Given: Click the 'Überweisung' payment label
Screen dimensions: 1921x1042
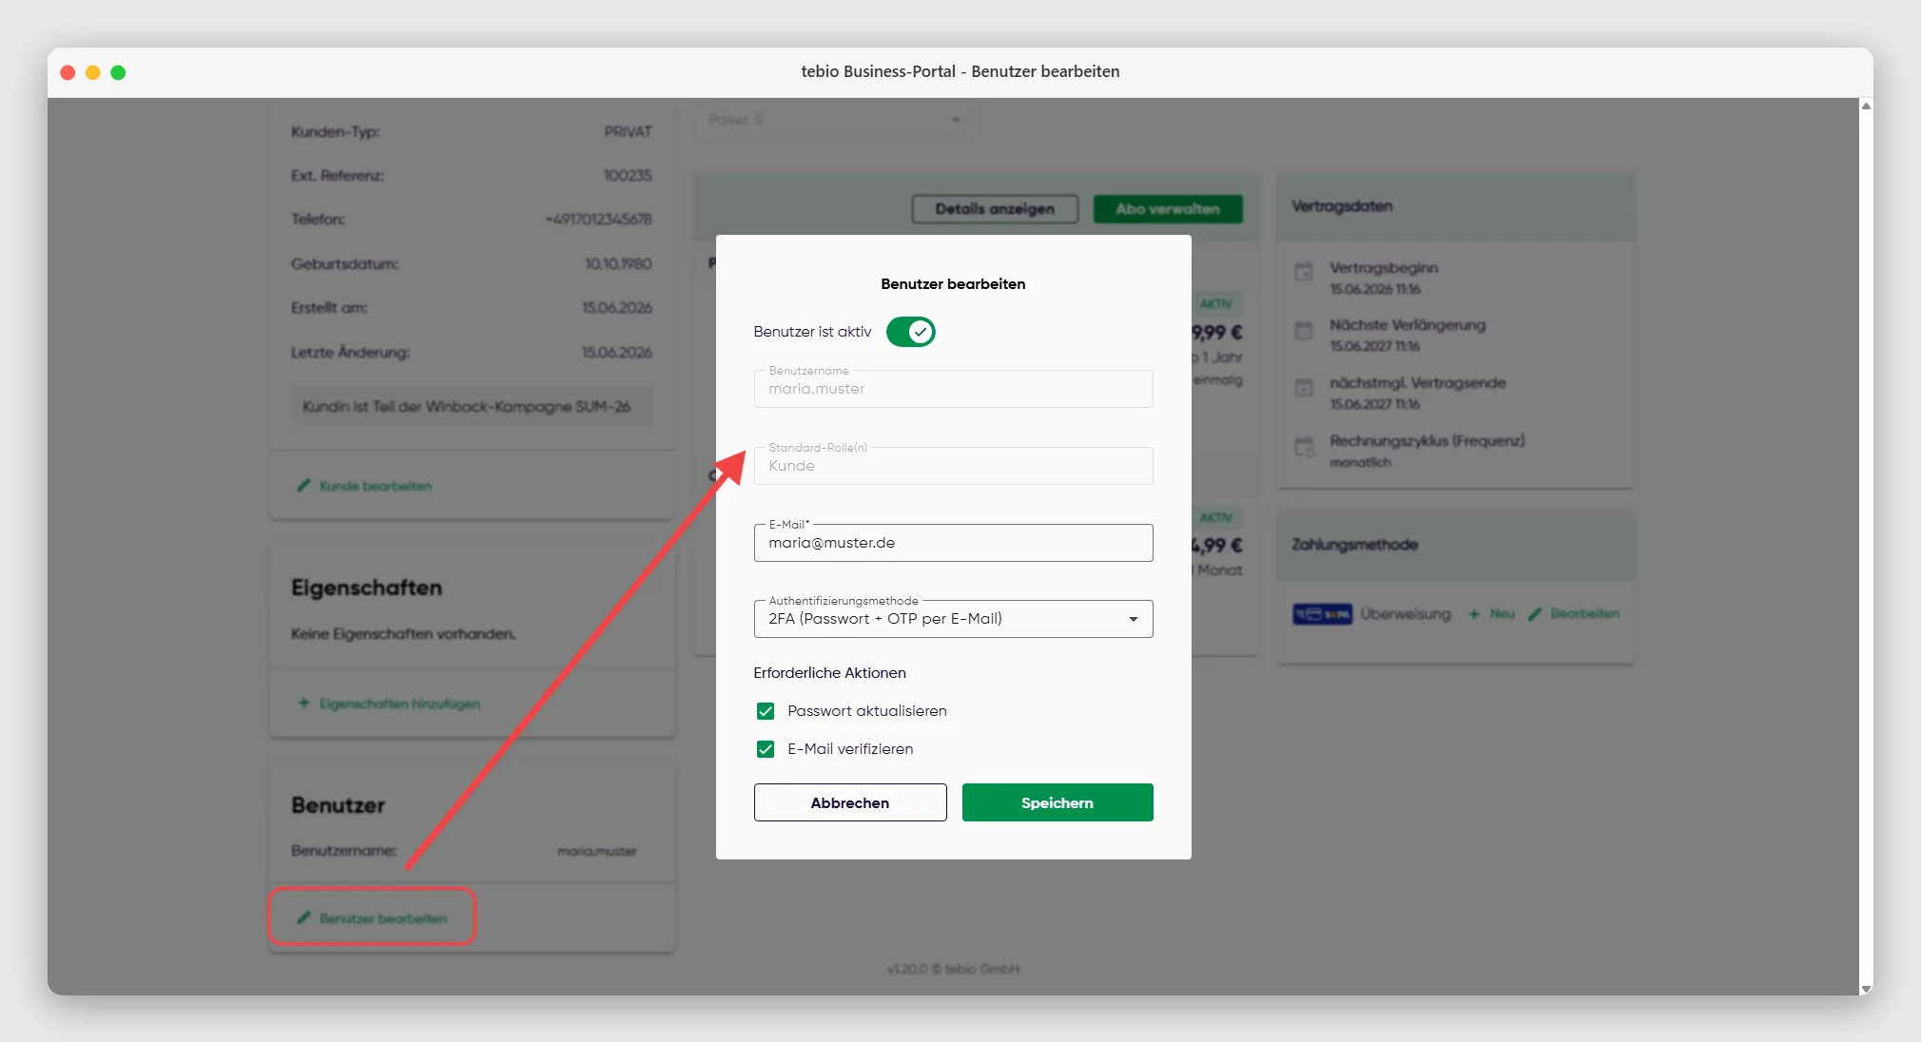Looking at the screenshot, I should tap(1406, 614).
